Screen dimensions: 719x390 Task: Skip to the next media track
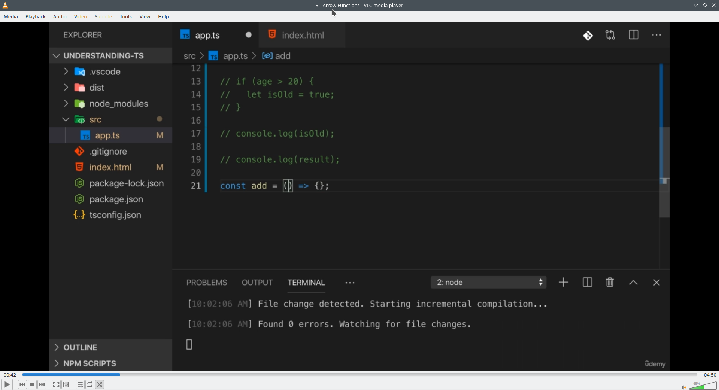click(42, 384)
